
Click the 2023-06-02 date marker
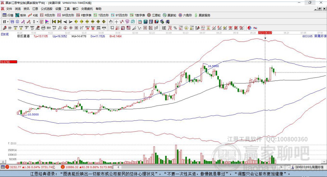pyautogui.click(x=265, y=33)
